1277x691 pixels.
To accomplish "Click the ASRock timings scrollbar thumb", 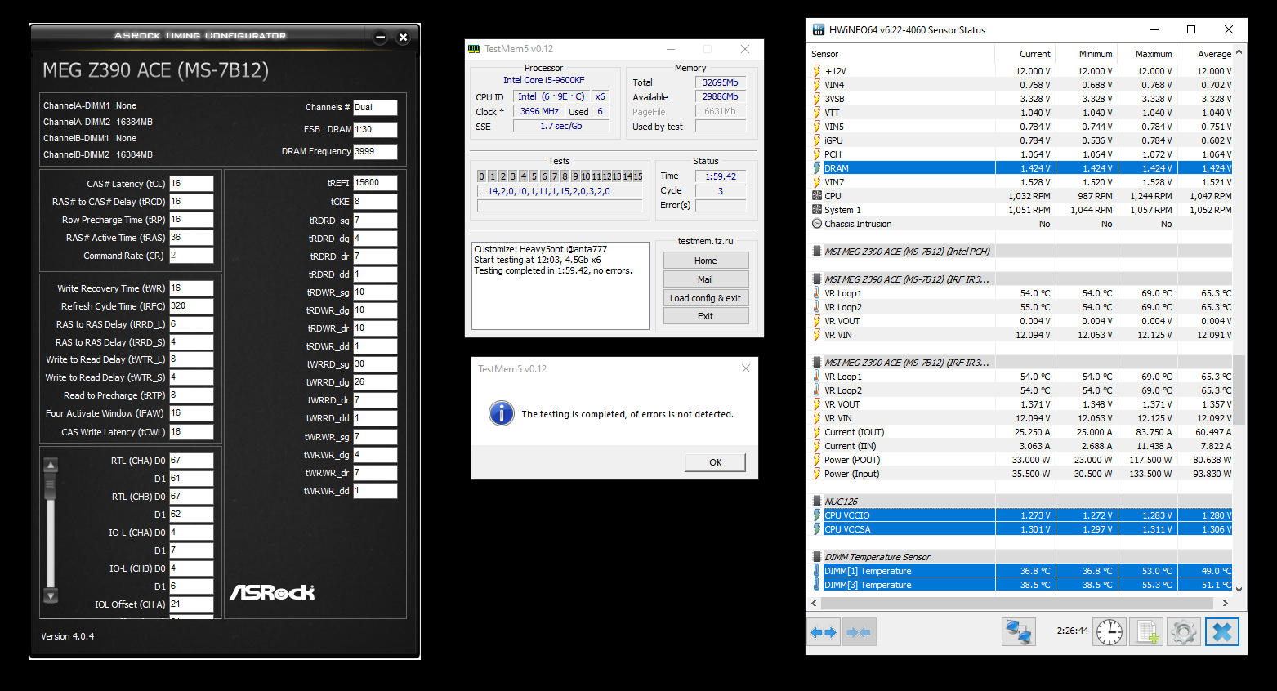I will [51, 486].
